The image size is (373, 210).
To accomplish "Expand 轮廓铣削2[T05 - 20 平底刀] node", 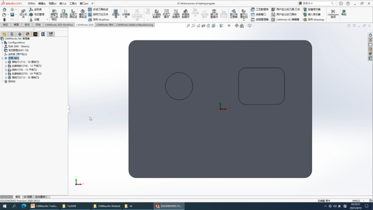I will point(6,73).
